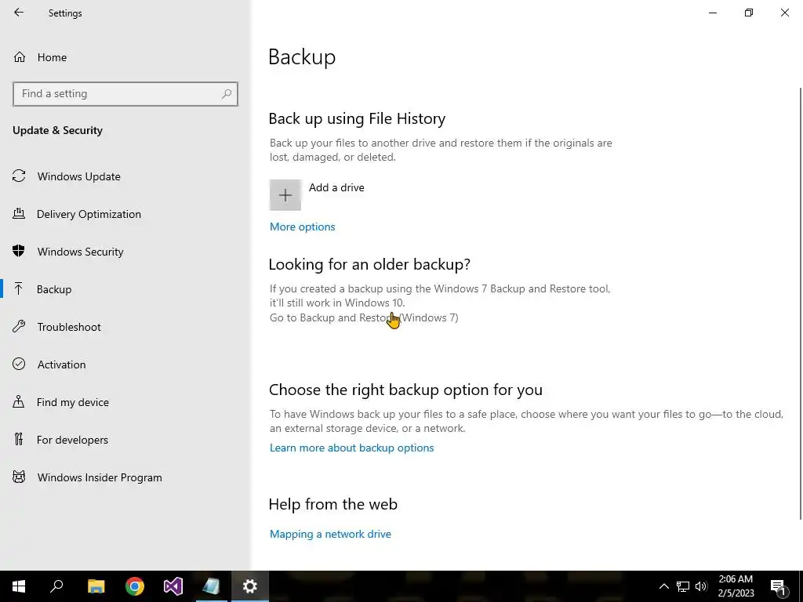Click the Delivery Optimization icon
Viewport: 803px width, 602px height.
click(x=19, y=213)
